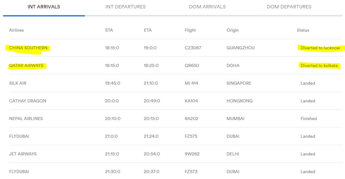The image size is (345, 179).
Task: Click flight number QR650
Action: pyautogui.click(x=192, y=65)
